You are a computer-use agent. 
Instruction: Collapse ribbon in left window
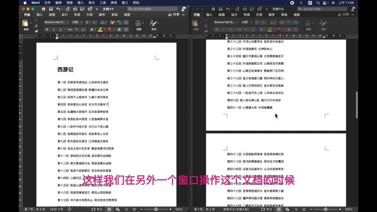point(183,15)
